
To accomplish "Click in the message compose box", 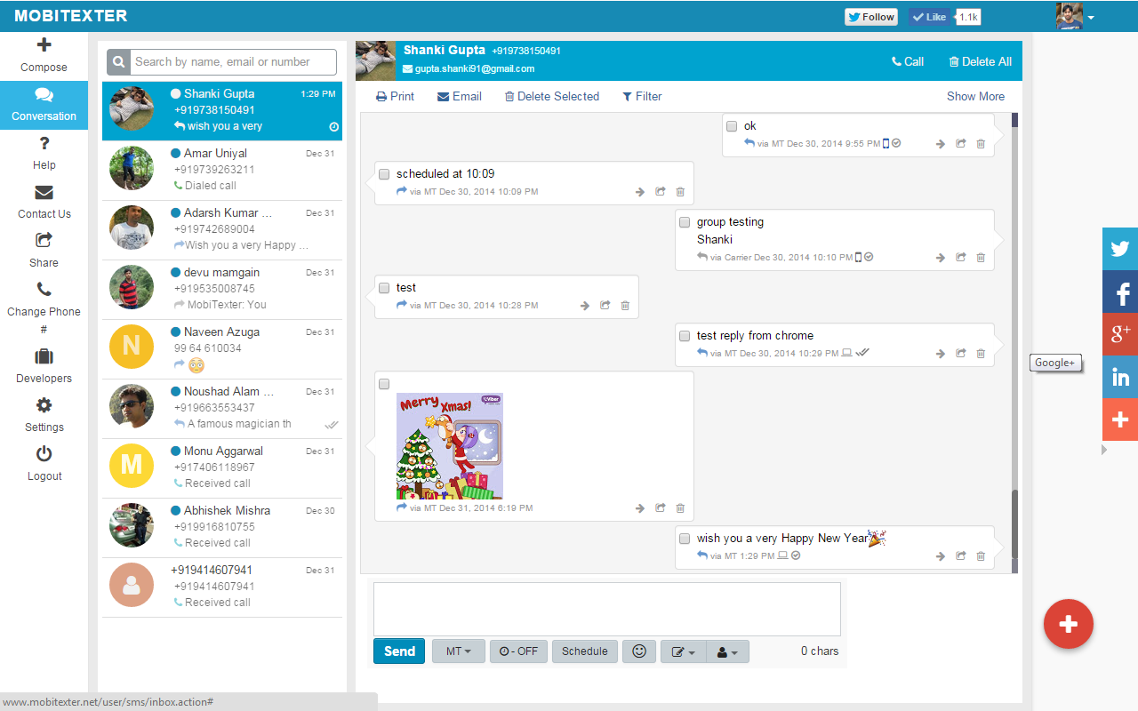I will [x=607, y=609].
